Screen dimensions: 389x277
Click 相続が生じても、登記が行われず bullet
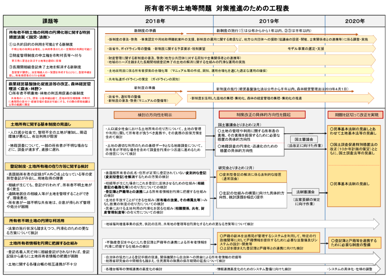pos(49,187)
